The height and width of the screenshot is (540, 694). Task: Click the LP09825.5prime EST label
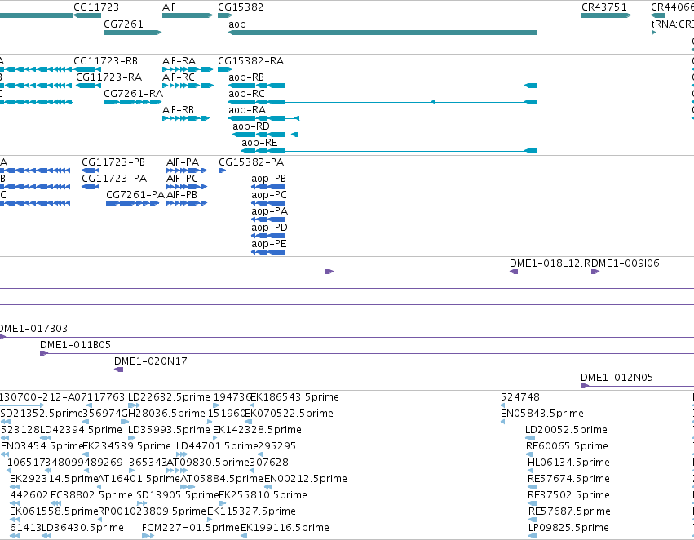click(x=568, y=528)
